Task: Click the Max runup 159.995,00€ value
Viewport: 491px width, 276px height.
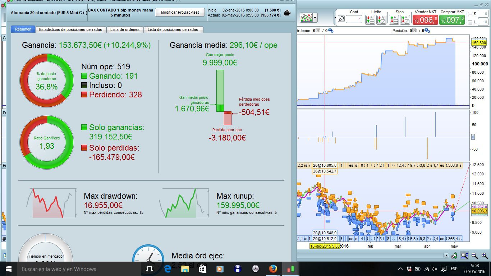Action: click(243, 205)
